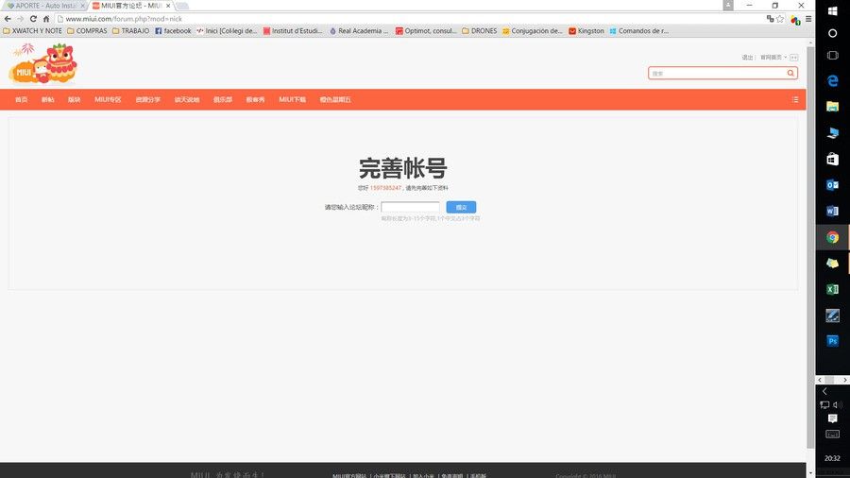Click the browser forward arrow
The height and width of the screenshot is (478, 850).
click(21, 19)
